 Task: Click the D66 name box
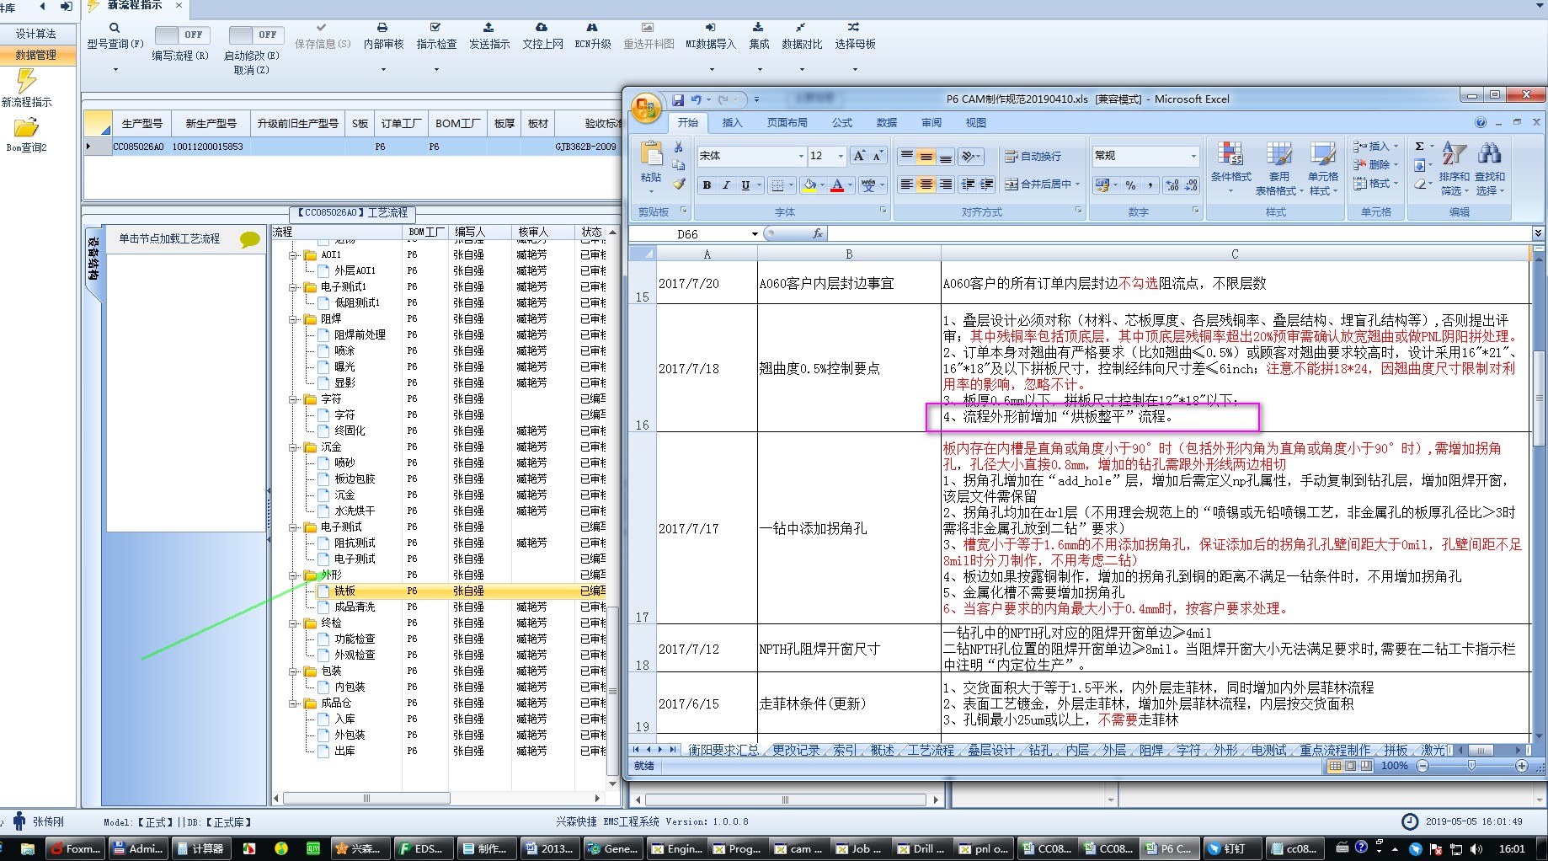pyautogui.click(x=687, y=234)
